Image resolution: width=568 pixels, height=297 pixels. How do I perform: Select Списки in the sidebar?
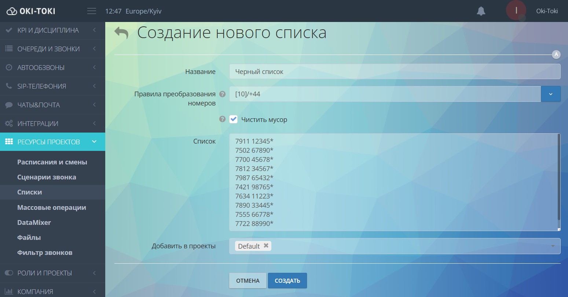pyautogui.click(x=30, y=192)
